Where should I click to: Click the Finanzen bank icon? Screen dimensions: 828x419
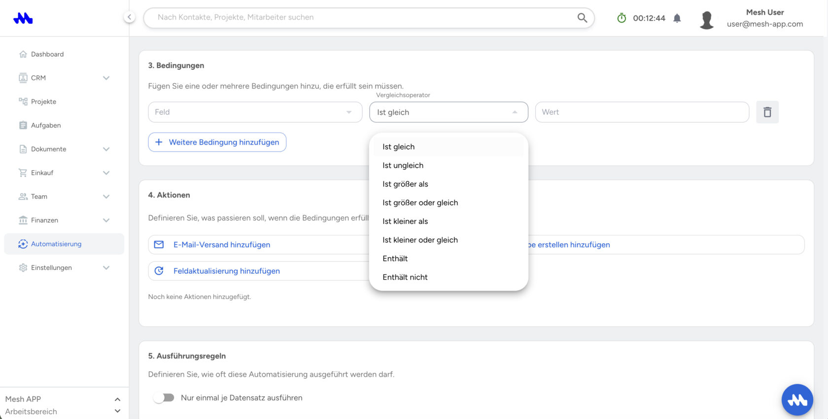pyautogui.click(x=23, y=220)
